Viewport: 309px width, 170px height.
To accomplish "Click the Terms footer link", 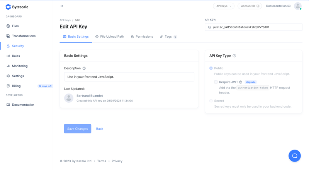I will click(x=102, y=161).
